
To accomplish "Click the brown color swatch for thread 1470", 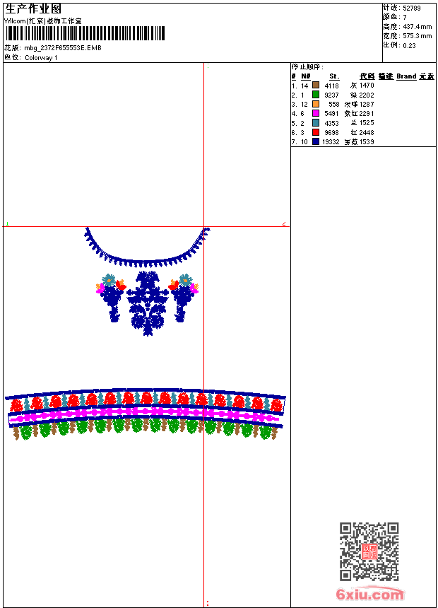I will [x=316, y=86].
